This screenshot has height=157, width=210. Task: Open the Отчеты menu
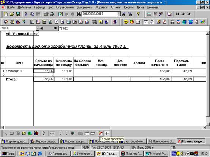[116, 8]
